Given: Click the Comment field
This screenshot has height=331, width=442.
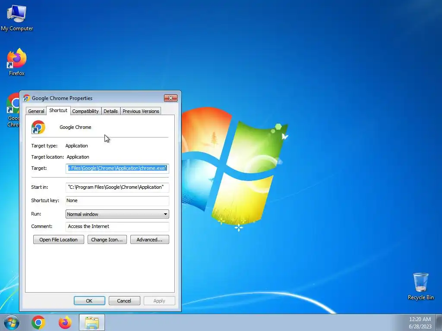Looking at the screenshot, I should [x=117, y=227].
